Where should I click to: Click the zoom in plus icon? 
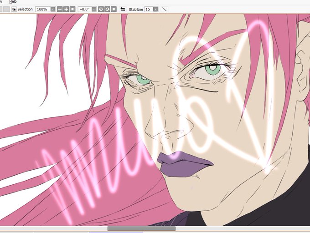point(66,9)
